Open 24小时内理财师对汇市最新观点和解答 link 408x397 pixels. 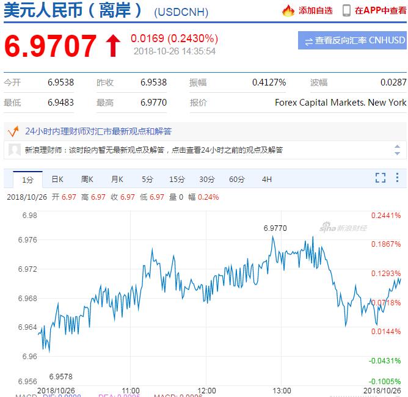(98, 131)
